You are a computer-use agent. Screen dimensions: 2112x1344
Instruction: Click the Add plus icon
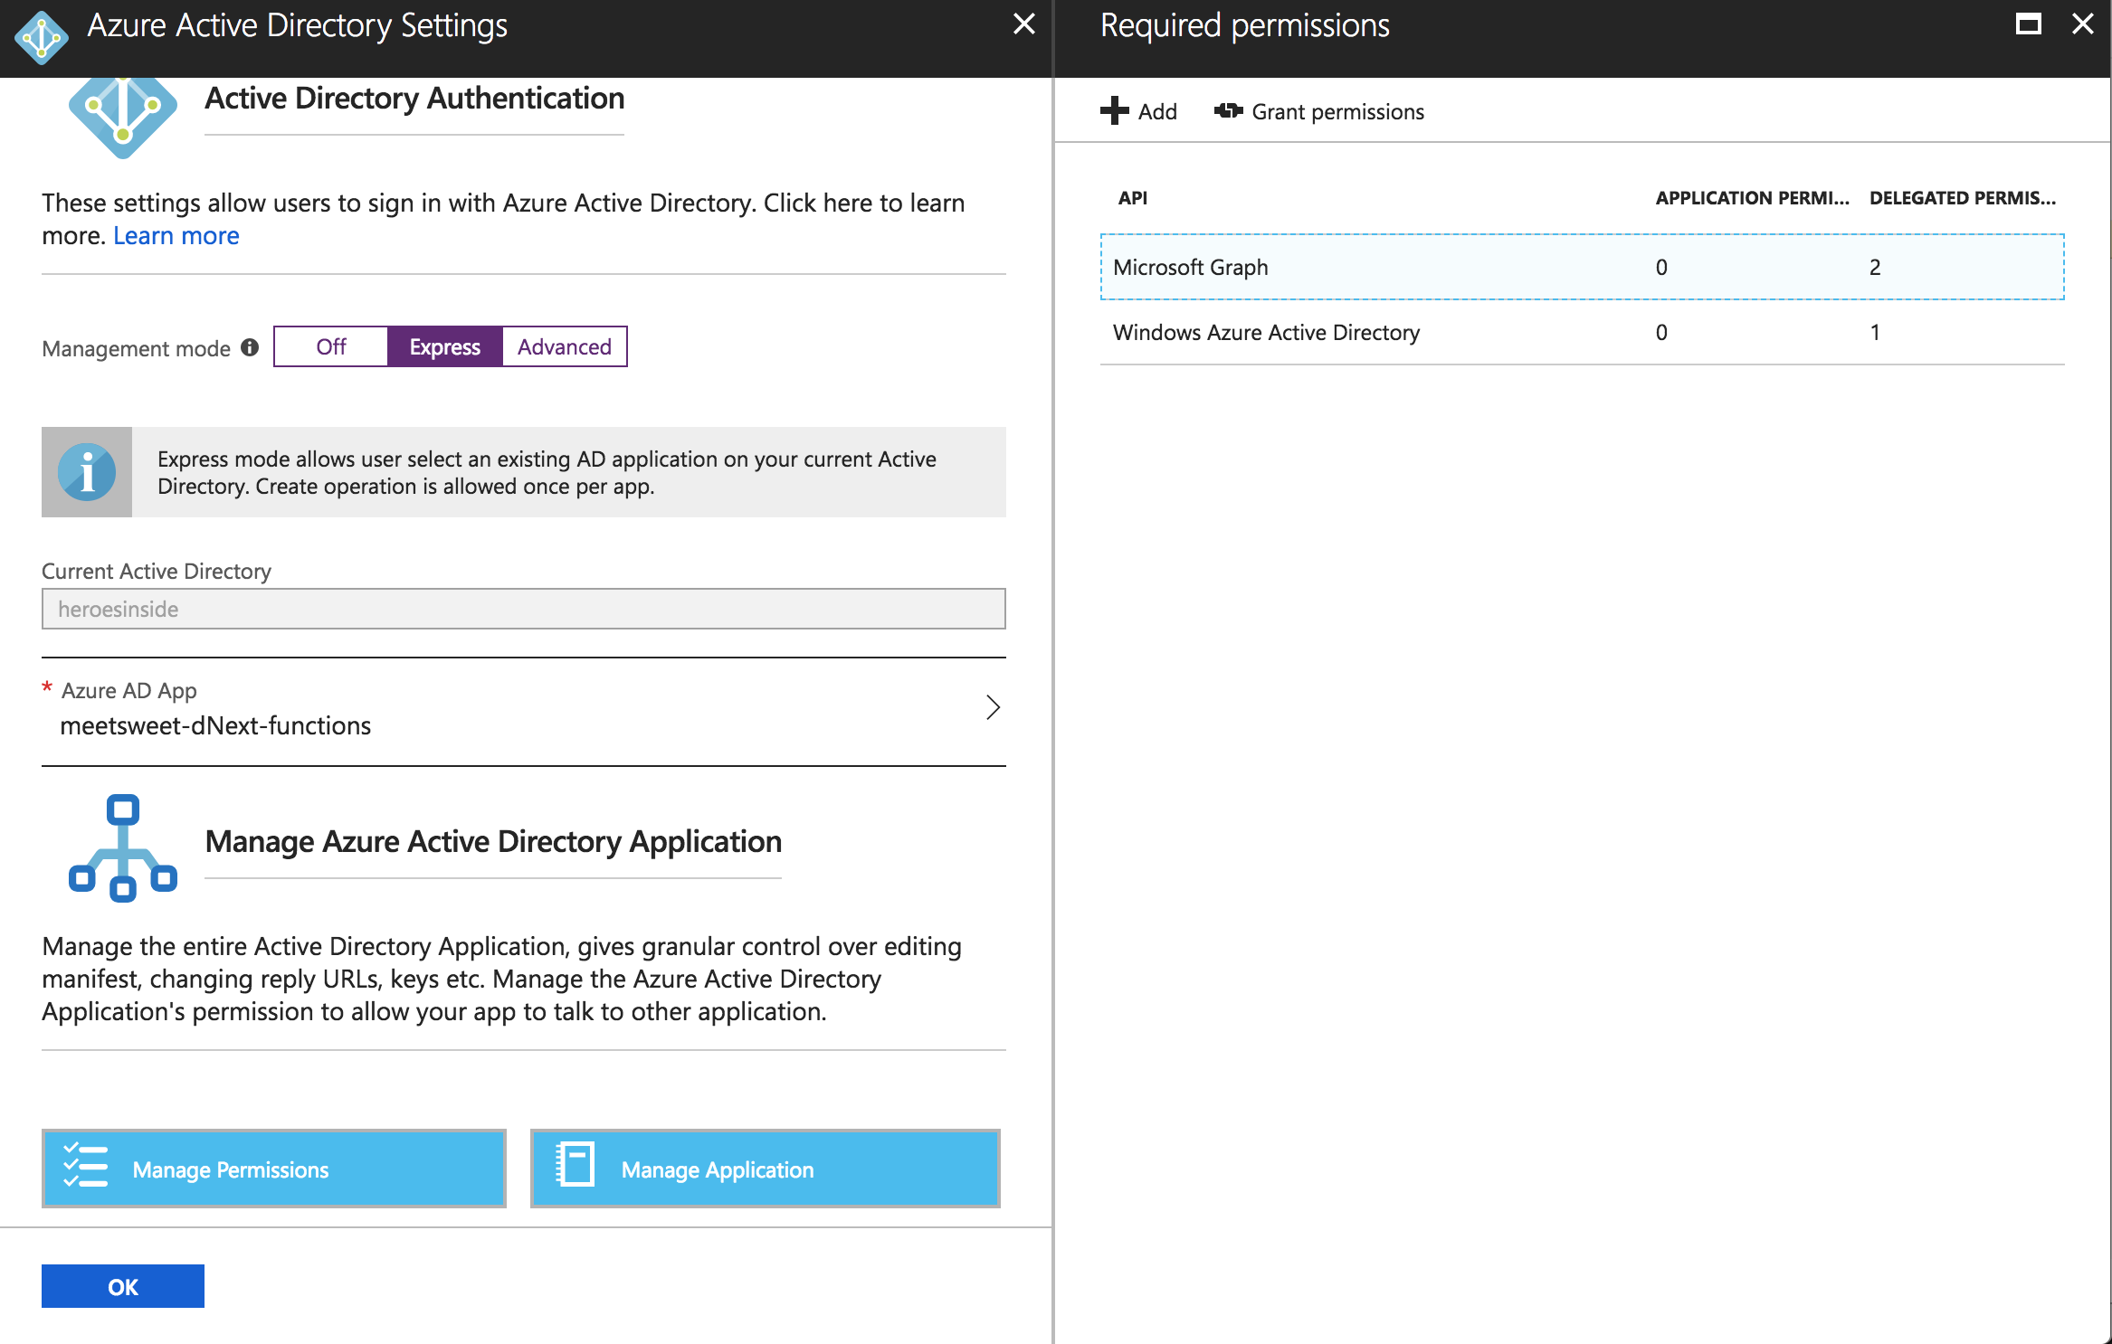(1115, 111)
